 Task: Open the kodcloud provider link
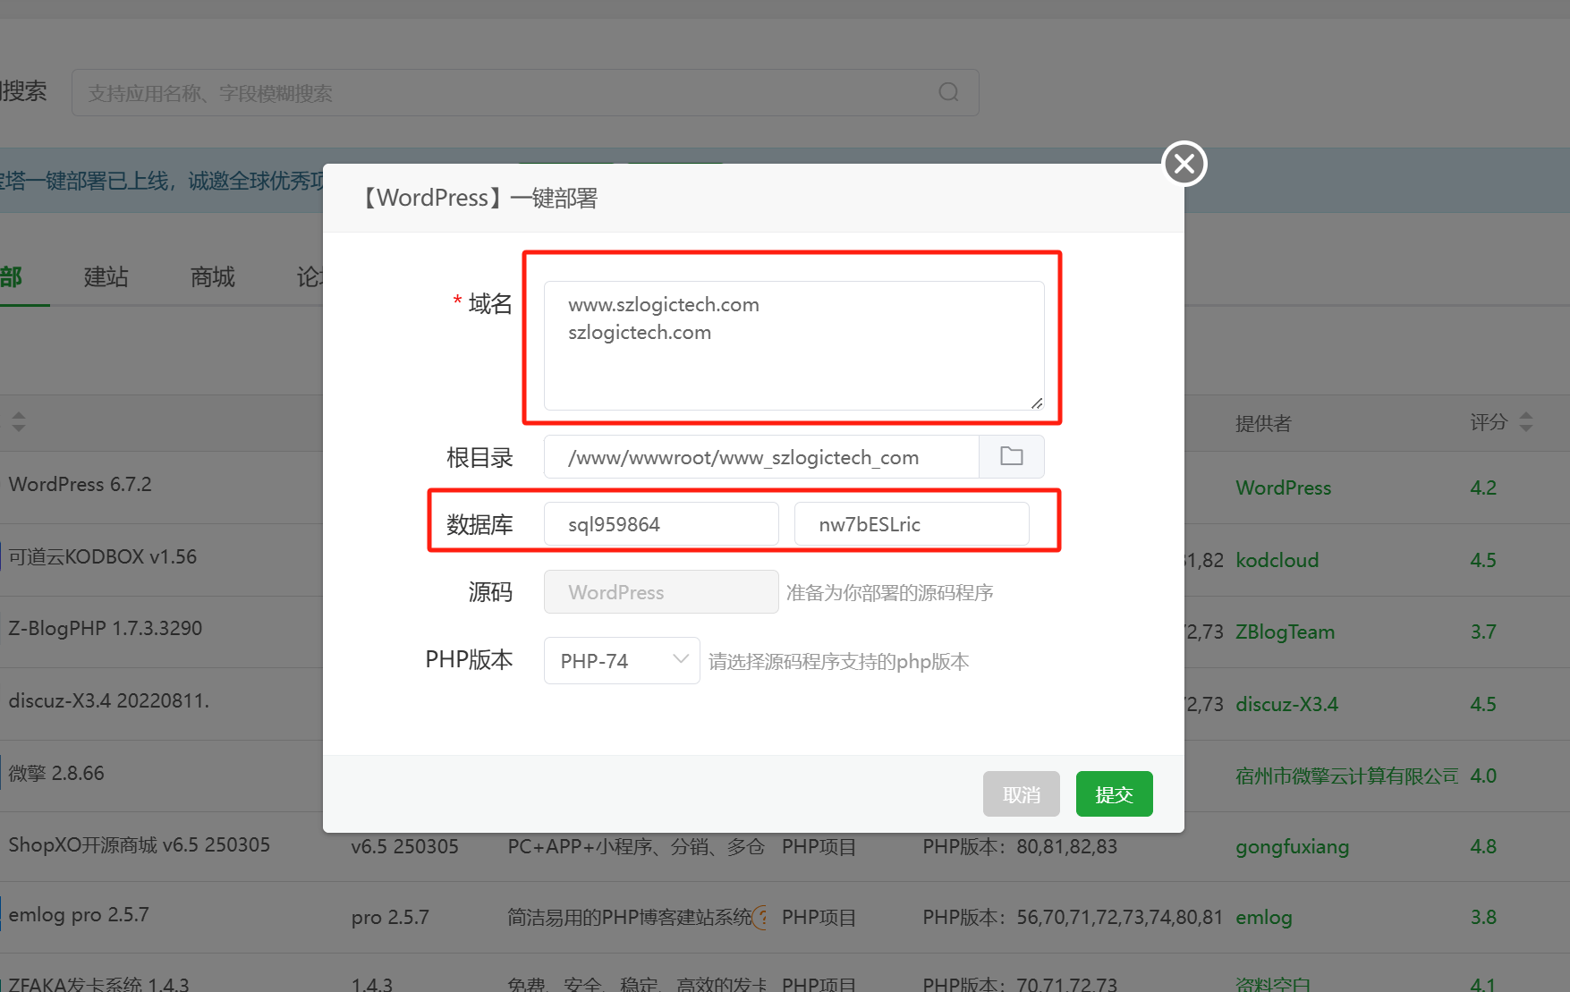[1277, 560]
